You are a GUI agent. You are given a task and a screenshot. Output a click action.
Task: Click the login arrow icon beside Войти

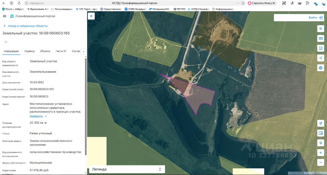(x=321, y=18)
